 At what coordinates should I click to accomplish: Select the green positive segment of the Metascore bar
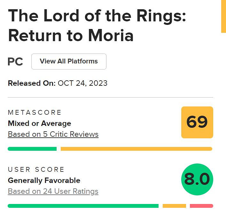pyautogui.click(x=32, y=149)
